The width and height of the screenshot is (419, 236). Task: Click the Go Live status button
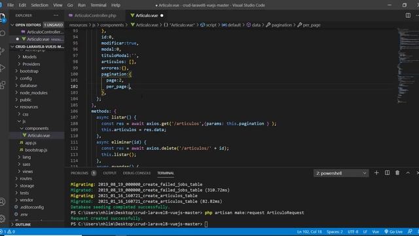[x=393, y=231]
